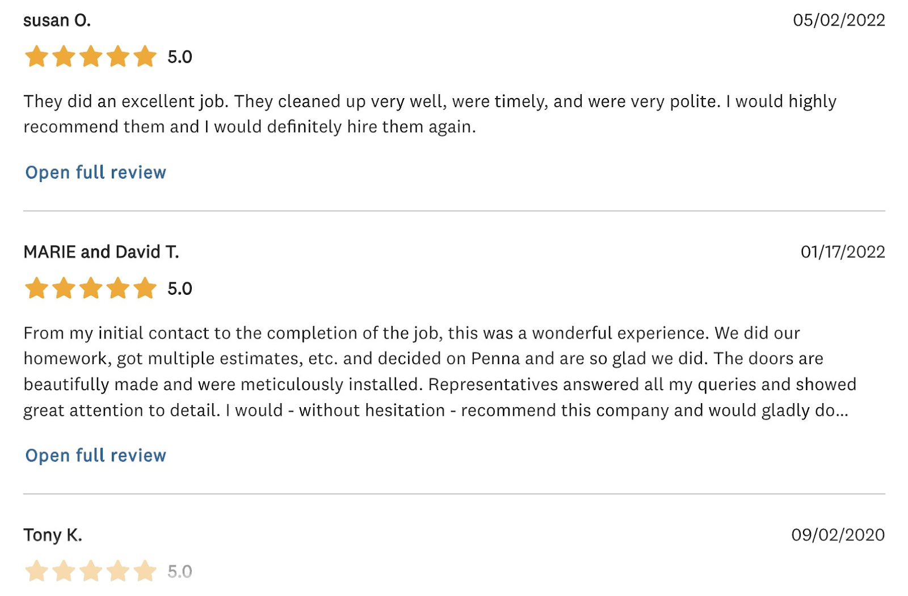This screenshot has width=908, height=596.
Task: Click the first star in susan O.'s rating
Action: (x=37, y=56)
